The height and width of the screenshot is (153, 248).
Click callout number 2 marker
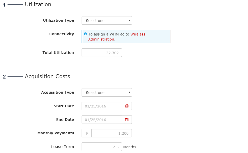[4, 77]
